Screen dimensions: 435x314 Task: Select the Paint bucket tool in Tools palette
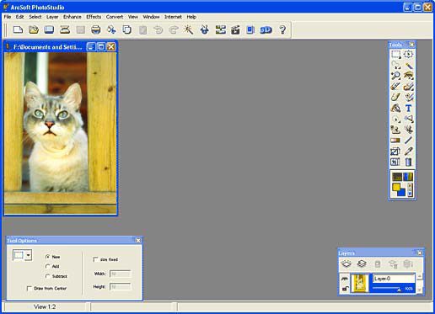point(395,108)
